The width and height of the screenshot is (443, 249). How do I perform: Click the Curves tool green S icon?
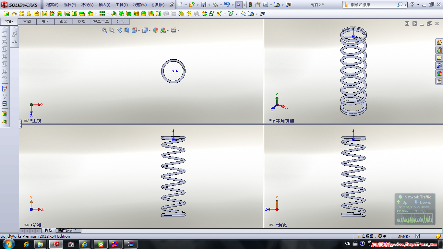(231, 14)
